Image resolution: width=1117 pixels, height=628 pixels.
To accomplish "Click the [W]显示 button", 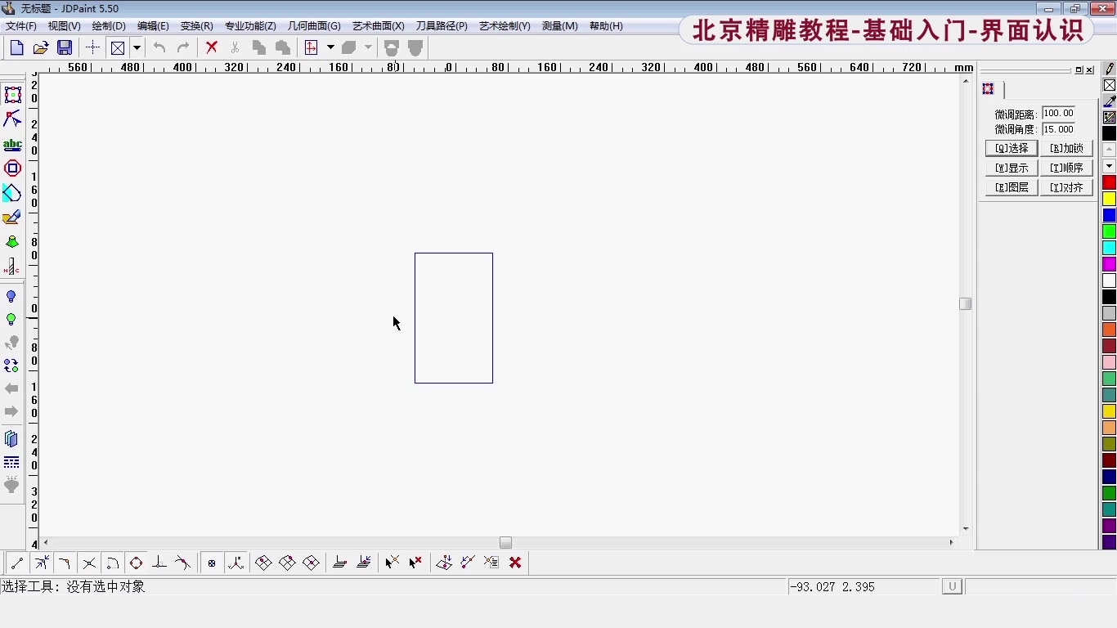I will [x=1012, y=168].
